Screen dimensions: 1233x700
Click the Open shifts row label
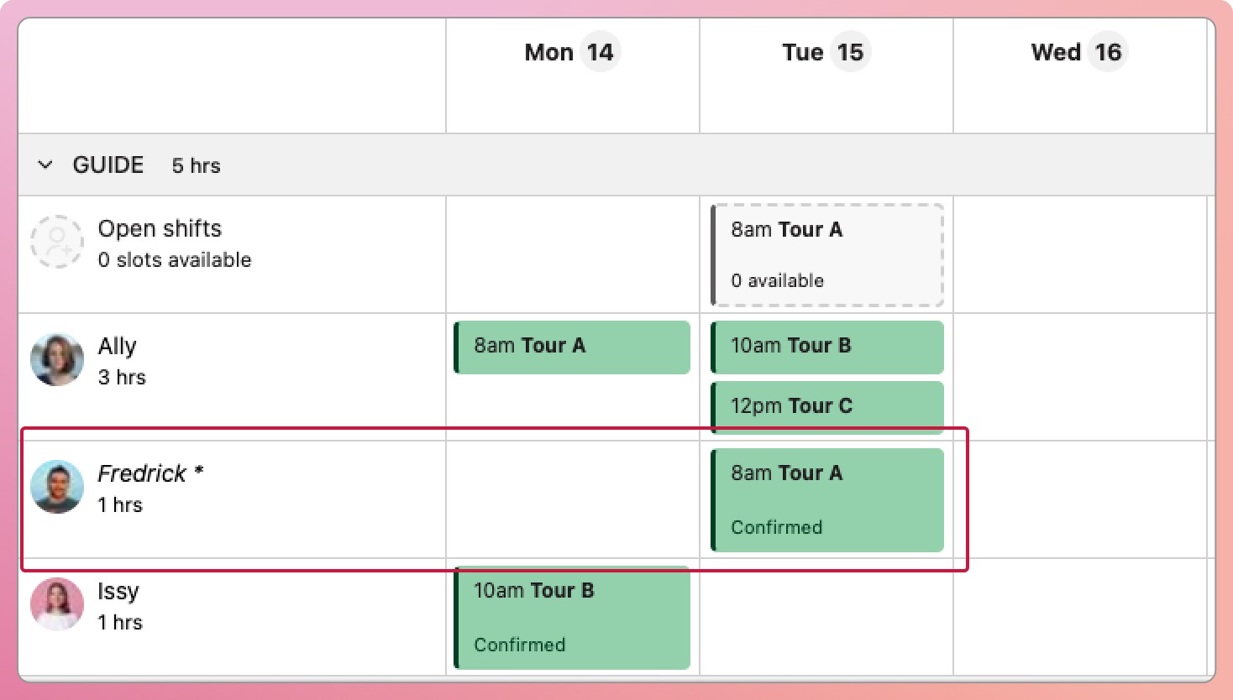(x=160, y=229)
